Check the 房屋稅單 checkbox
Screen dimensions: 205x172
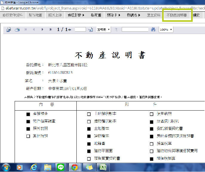152,144
